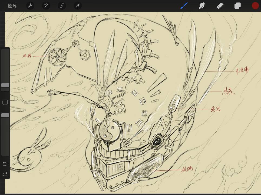
Task: Click the red annotation 旋转
Action: [27, 56]
